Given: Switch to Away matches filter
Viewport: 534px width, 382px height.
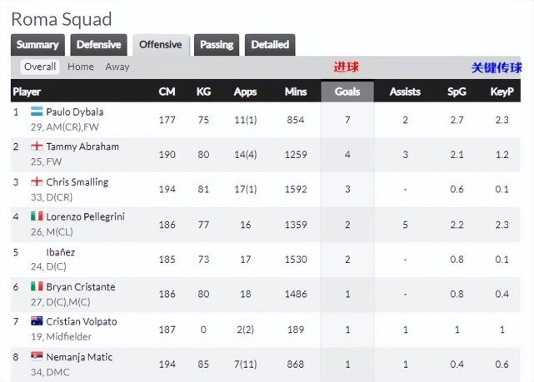Looking at the screenshot, I should pos(117,67).
